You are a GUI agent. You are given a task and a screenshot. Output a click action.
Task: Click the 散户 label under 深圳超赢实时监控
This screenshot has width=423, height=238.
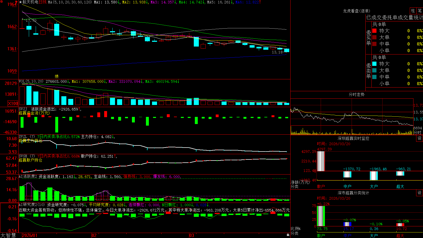coord(321,186)
